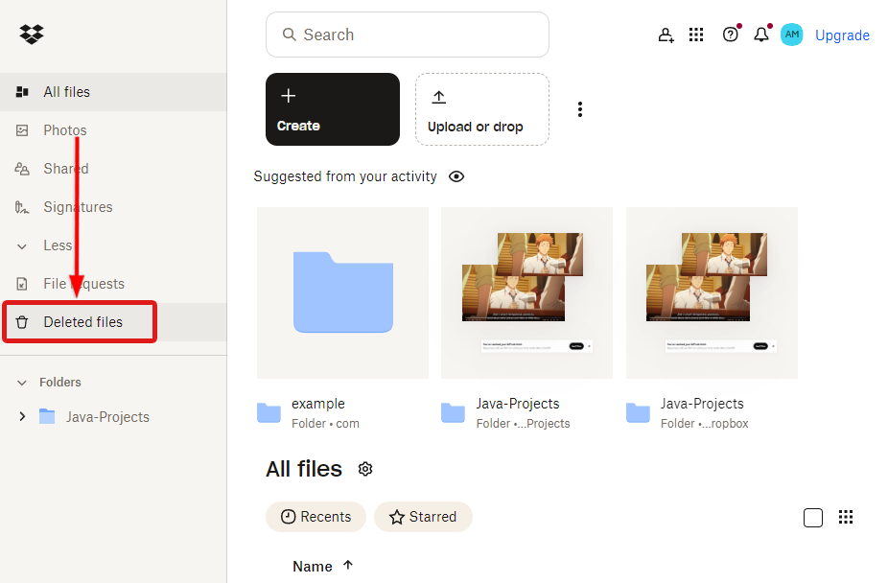888x583 pixels.
Task: Click the Create button
Action: 333,109
